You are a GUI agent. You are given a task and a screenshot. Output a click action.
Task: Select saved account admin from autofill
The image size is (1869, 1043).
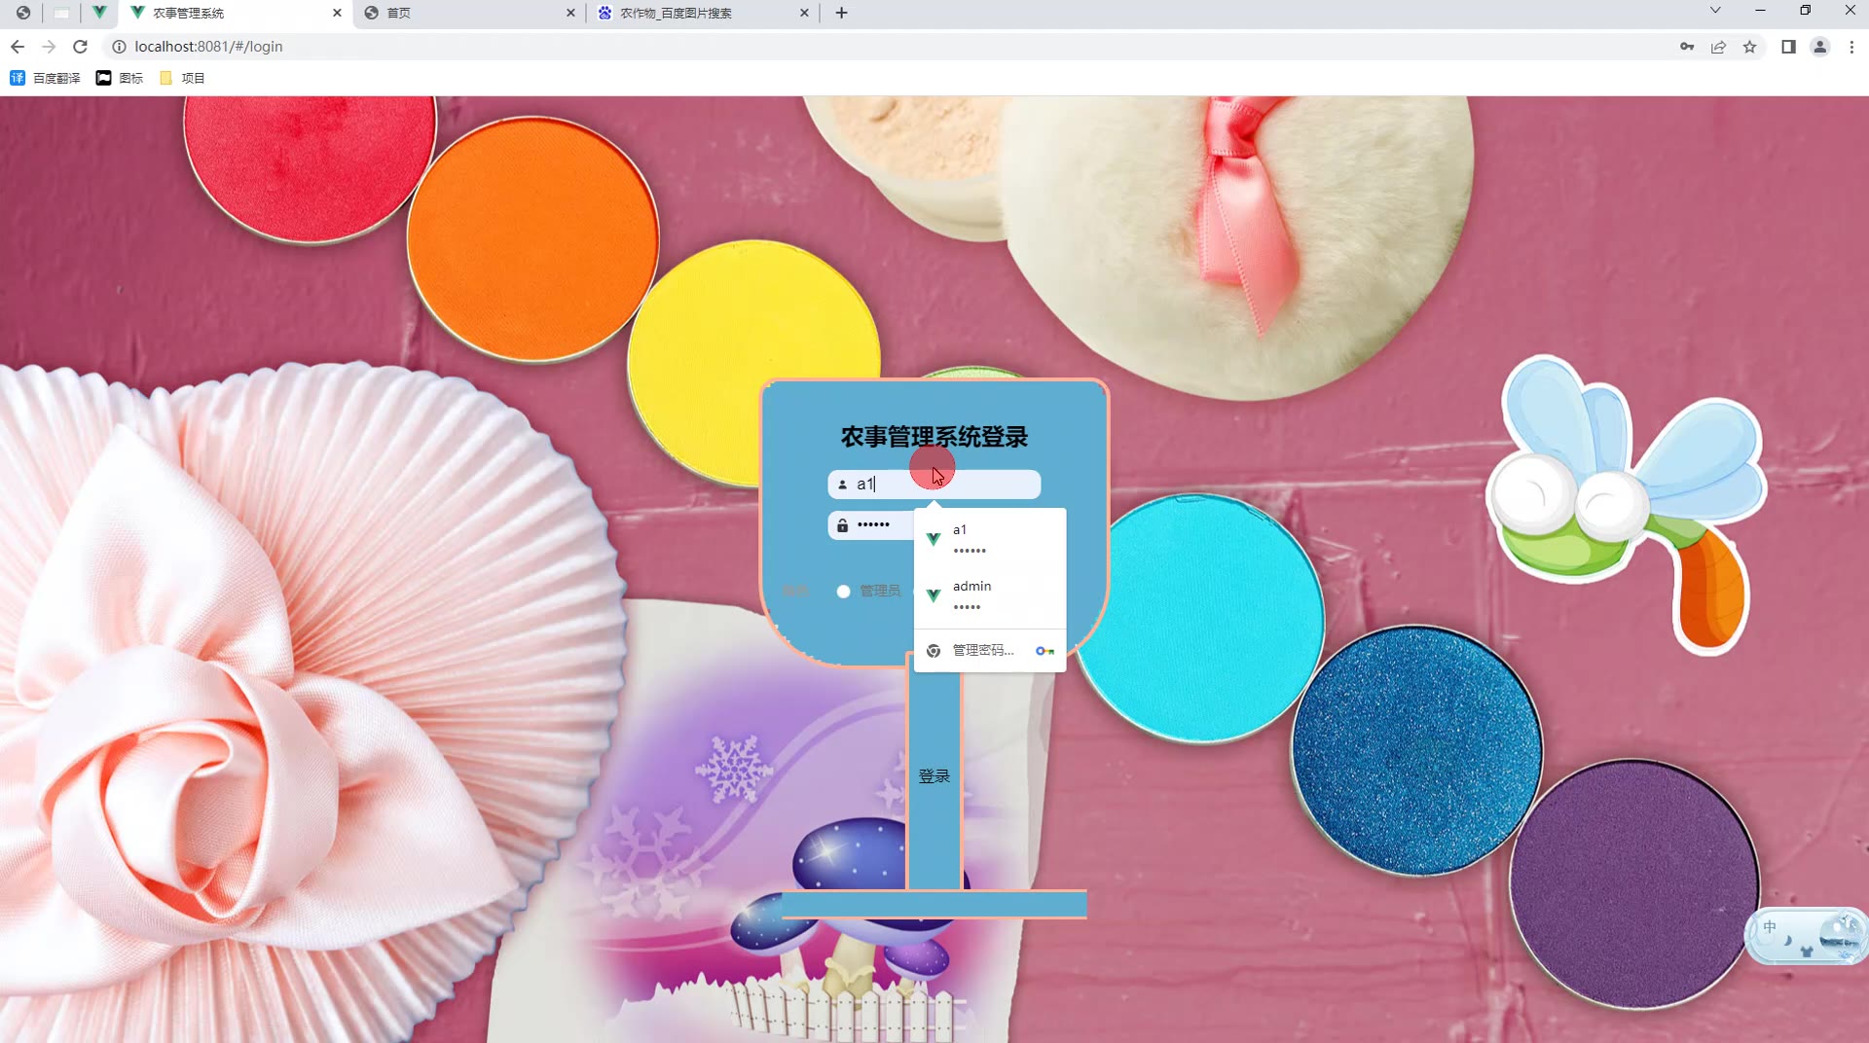coord(990,595)
